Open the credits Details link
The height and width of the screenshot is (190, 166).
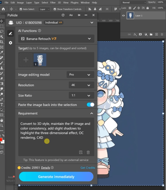[x=46, y=168]
